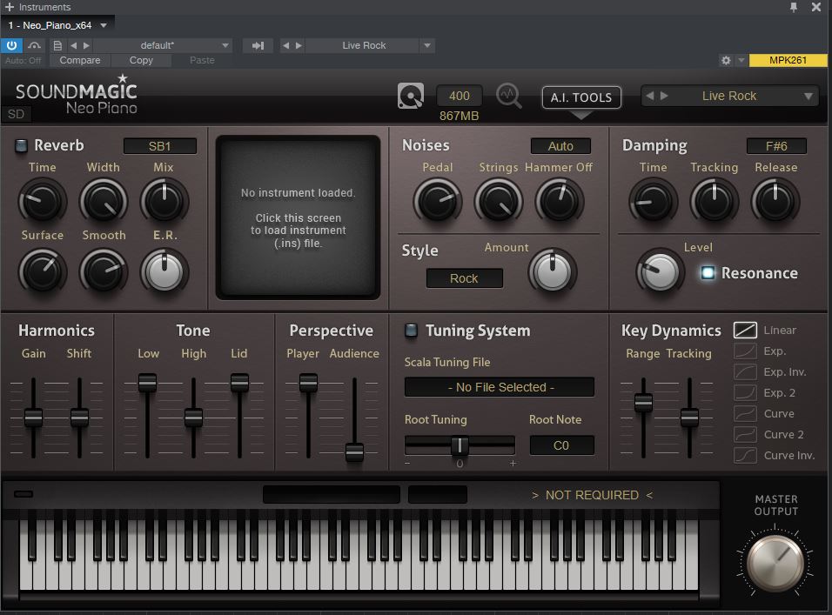Toggle the Tuning System switch
Image resolution: width=832 pixels, height=615 pixels.
point(412,331)
